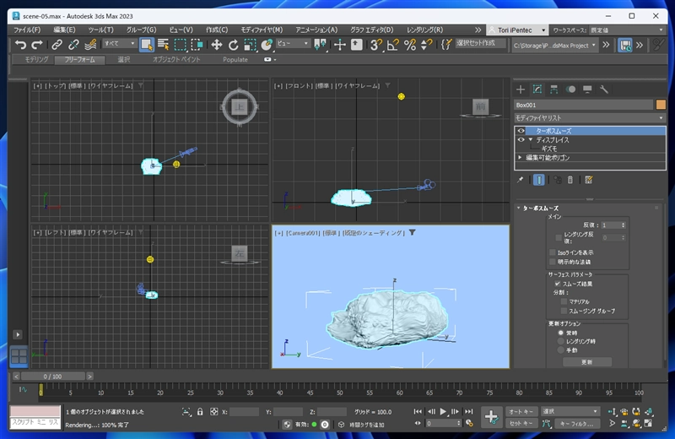Viewport: 675px width, 439px height.
Task: Collapse the ディスプレイス modifier tree arrow
Action: pyautogui.click(x=531, y=139)
